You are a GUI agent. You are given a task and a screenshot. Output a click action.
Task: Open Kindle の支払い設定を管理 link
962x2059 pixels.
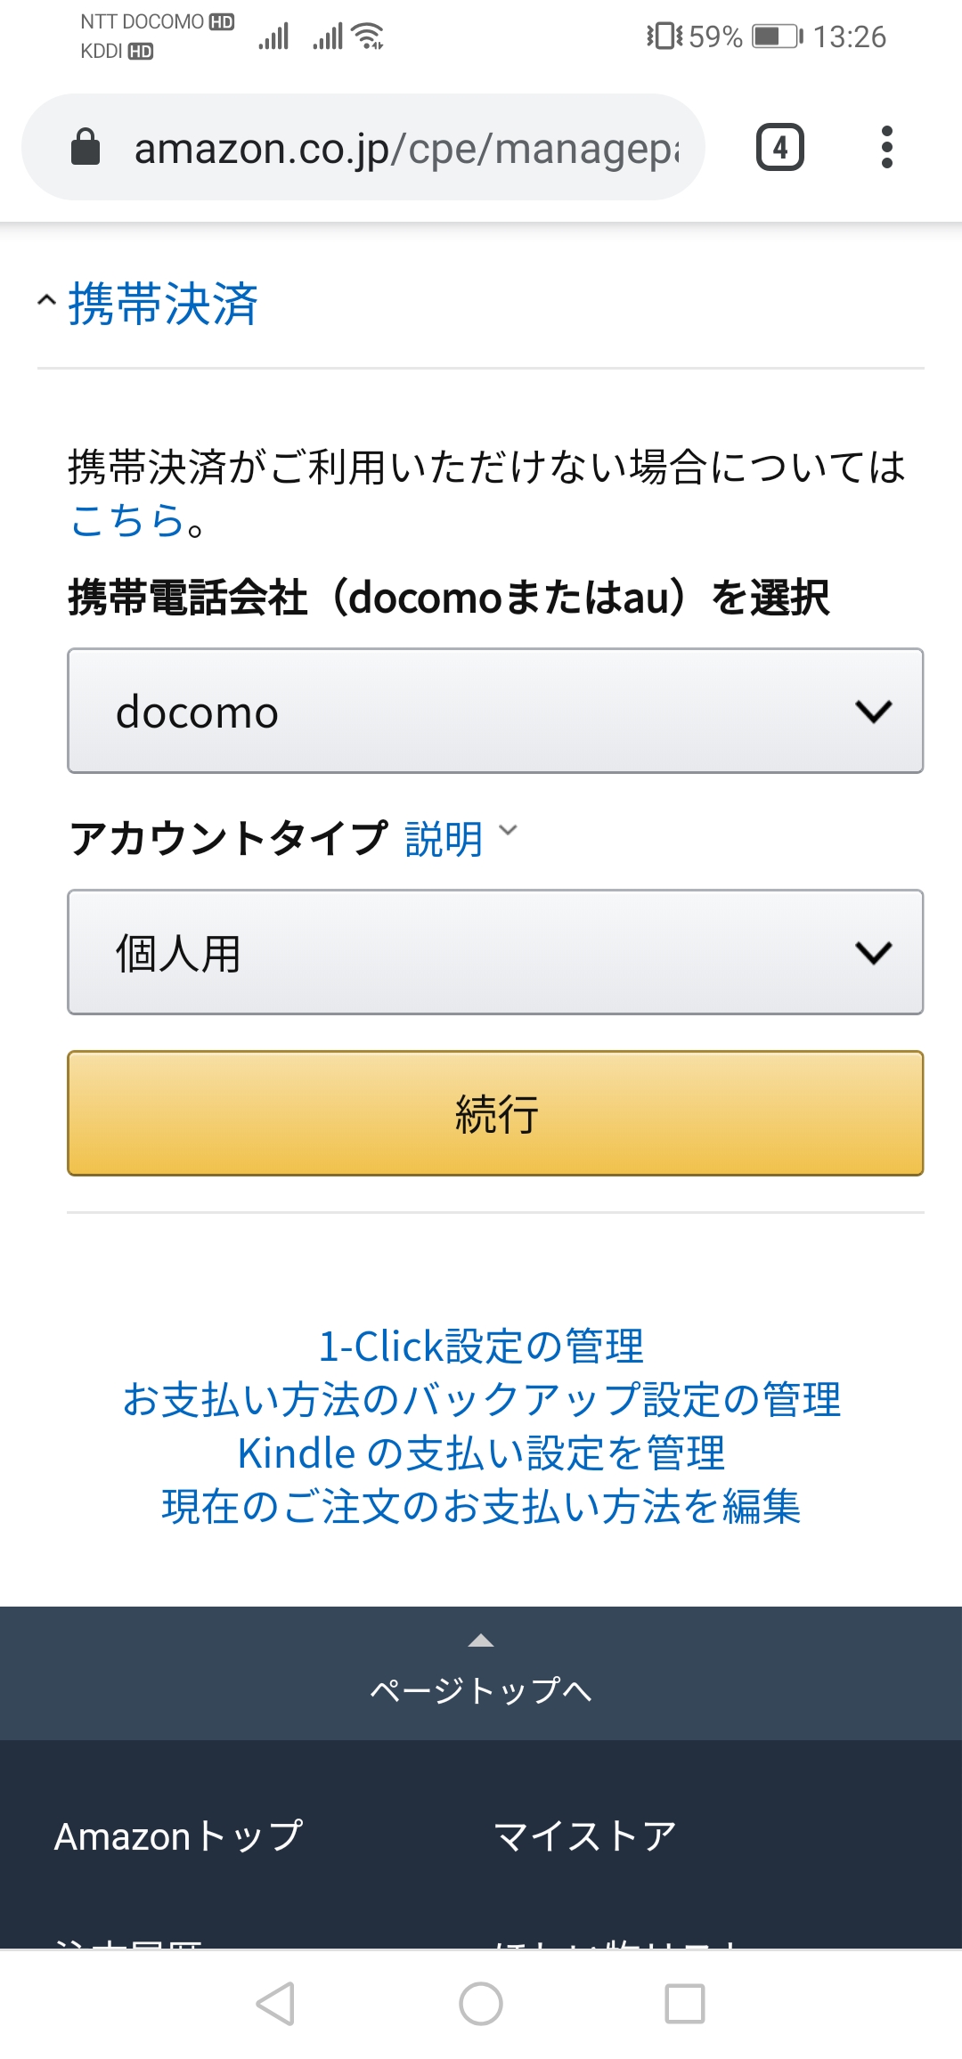click(481, 1453)
